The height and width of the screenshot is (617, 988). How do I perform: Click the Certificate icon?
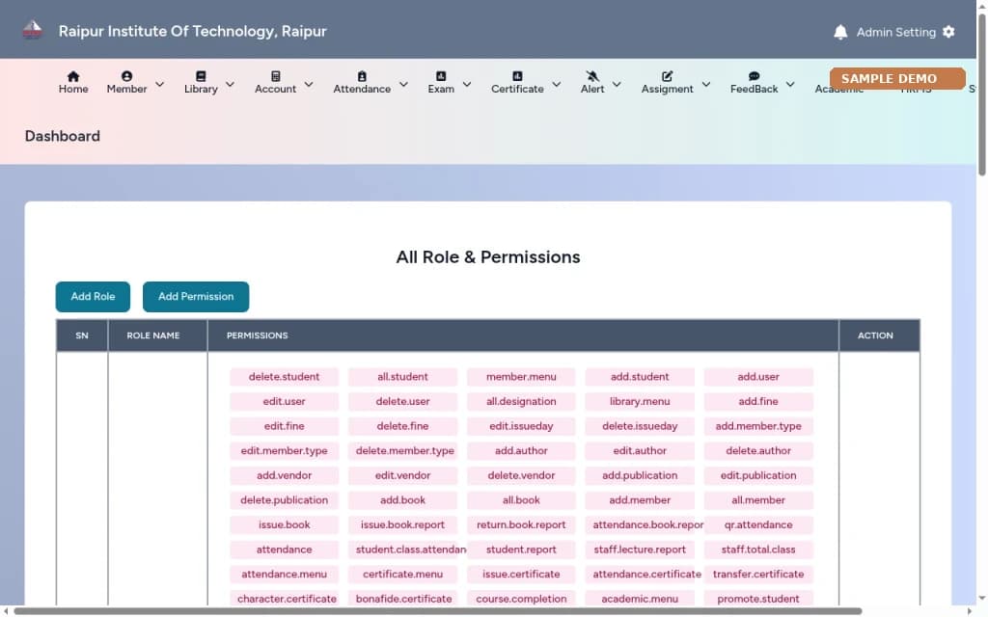tap(517, 76)
